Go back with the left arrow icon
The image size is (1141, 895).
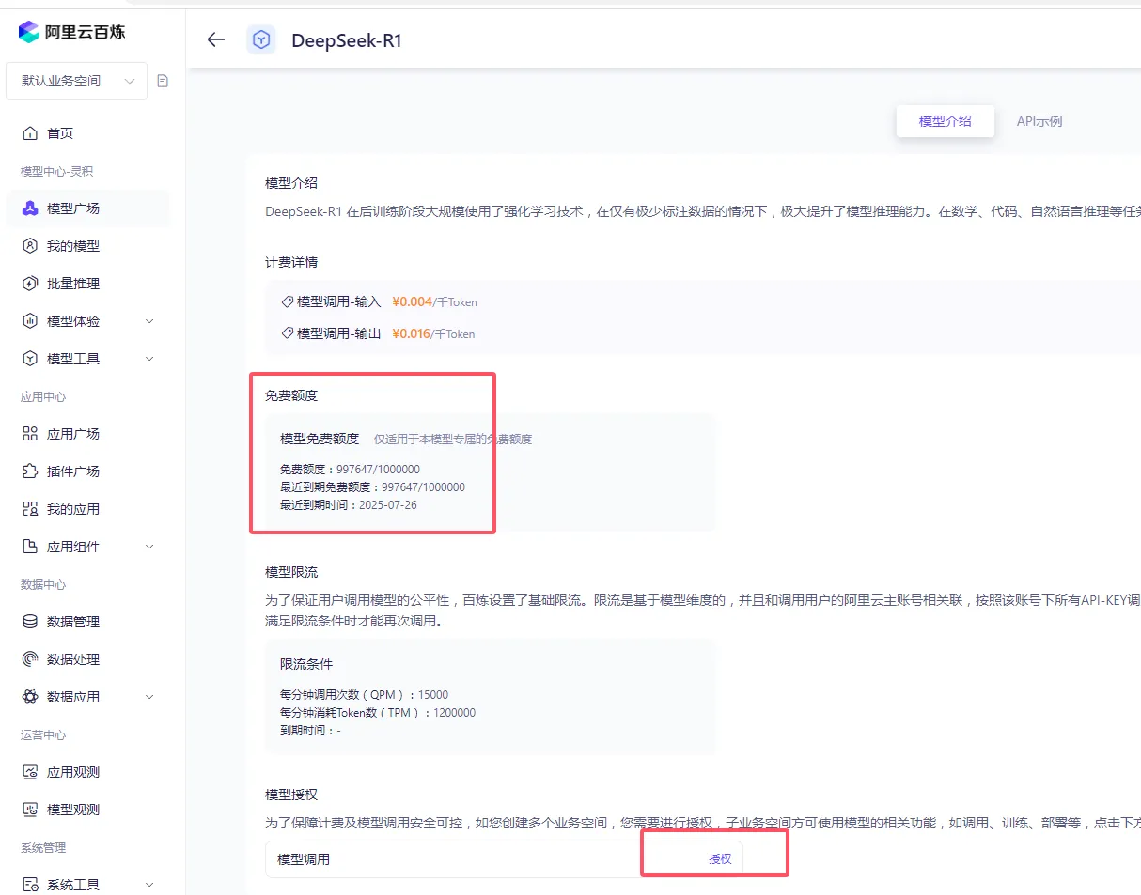point(216,39)
